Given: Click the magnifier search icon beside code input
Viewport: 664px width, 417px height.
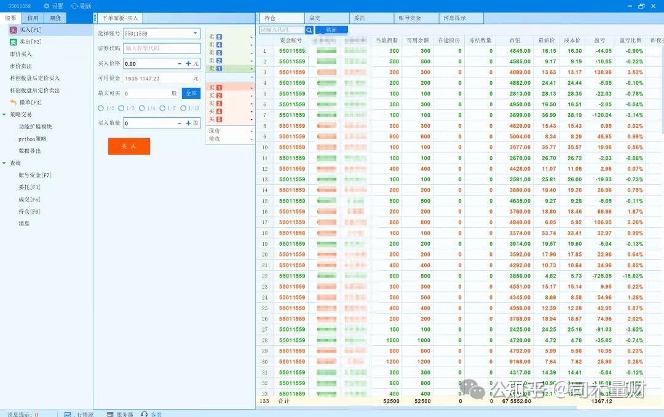Looking at the screenshot, I should [x=309, y=29].
